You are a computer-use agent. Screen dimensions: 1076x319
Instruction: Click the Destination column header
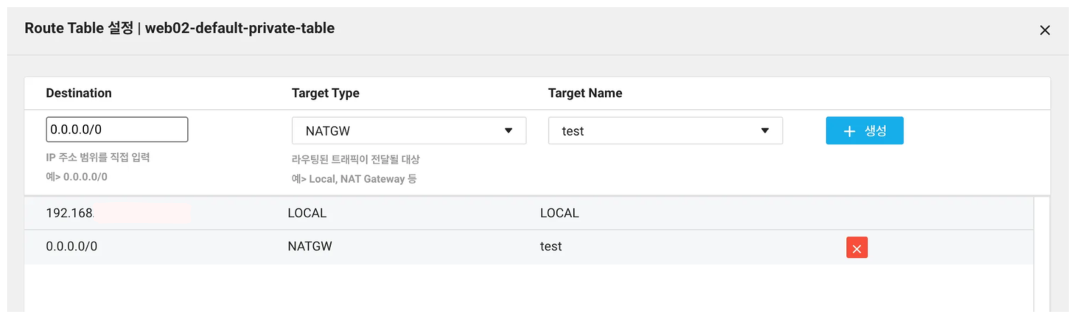pyautogui.click(x=78, y=93)
